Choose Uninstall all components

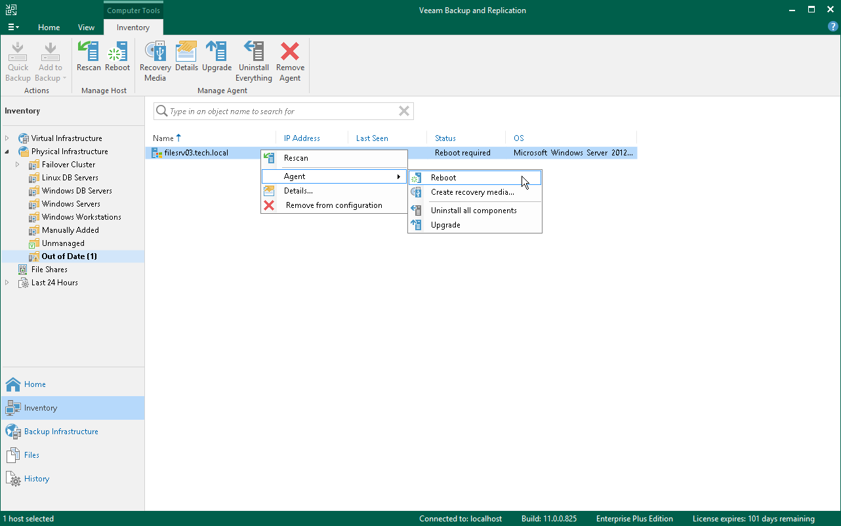pos(475,211)
